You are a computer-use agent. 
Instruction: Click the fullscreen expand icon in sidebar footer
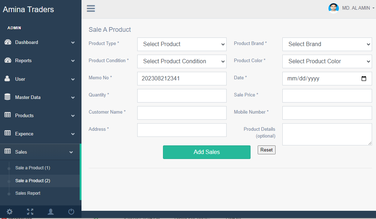tap(30, 211)
